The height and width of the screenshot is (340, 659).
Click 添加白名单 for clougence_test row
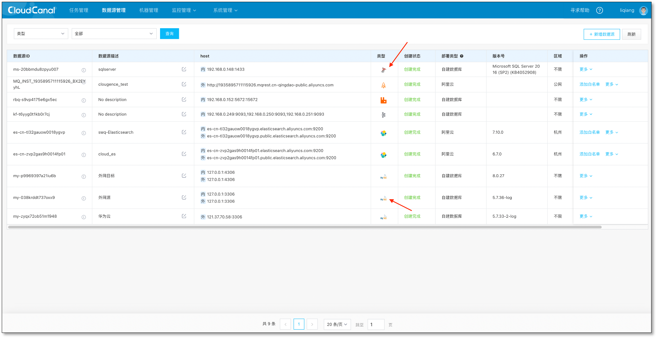coord(590,84)
